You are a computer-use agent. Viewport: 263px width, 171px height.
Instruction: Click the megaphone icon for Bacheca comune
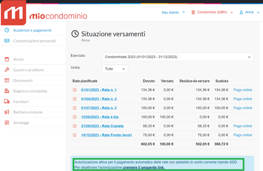pos(7,112)
